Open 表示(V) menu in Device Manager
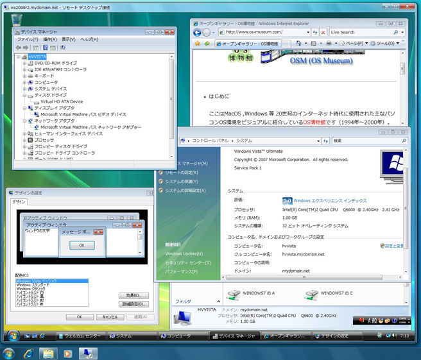This screenshot has height=360, width=421. pyautogui.click(x=69, y=39)
